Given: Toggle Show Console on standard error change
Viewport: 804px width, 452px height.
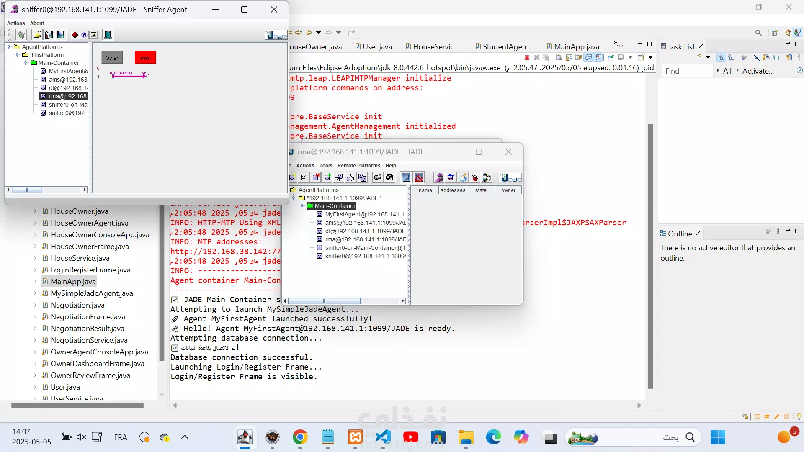Looking at the screenshot, I should tap(598, 57).
